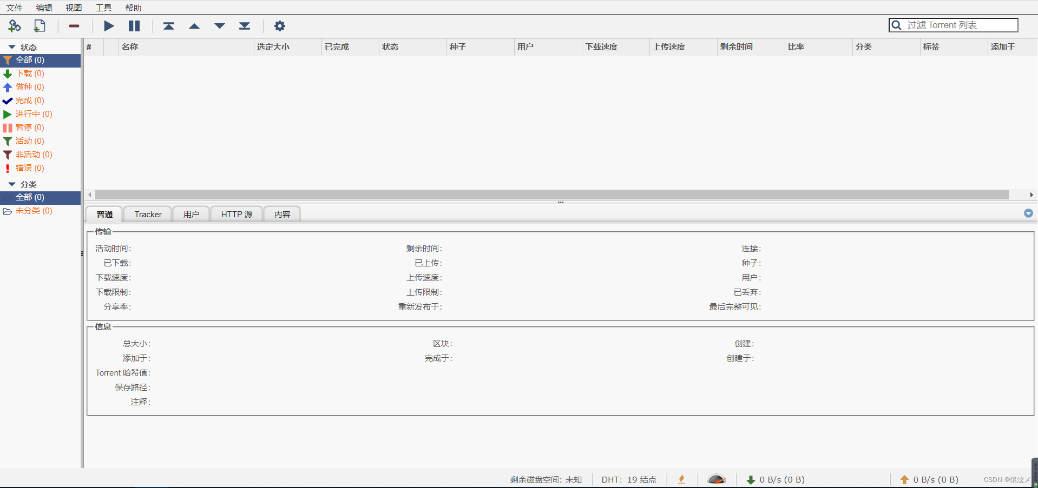The height and width of the screenshot is (488, 1038).
Task: Click the scrollbar right arrow
Action: 1032,195
